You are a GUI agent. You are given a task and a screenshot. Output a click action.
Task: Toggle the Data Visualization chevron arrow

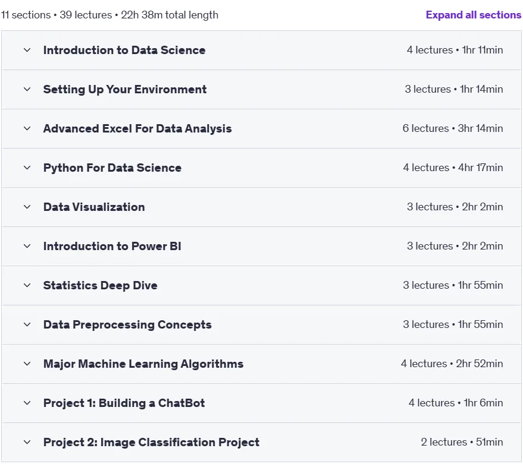click(27, 207)
